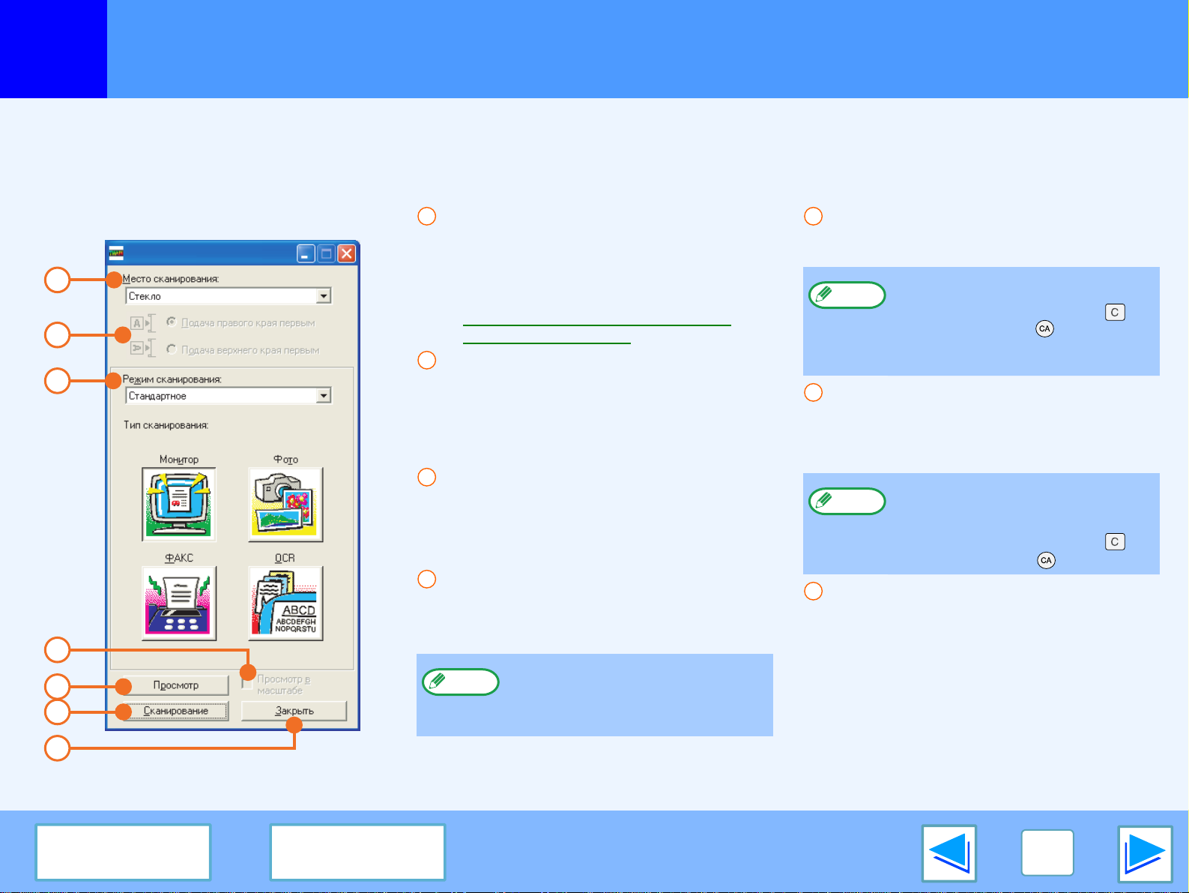Open the Место сканирования dropdown
1189x893 pixels.
(324, 296)
